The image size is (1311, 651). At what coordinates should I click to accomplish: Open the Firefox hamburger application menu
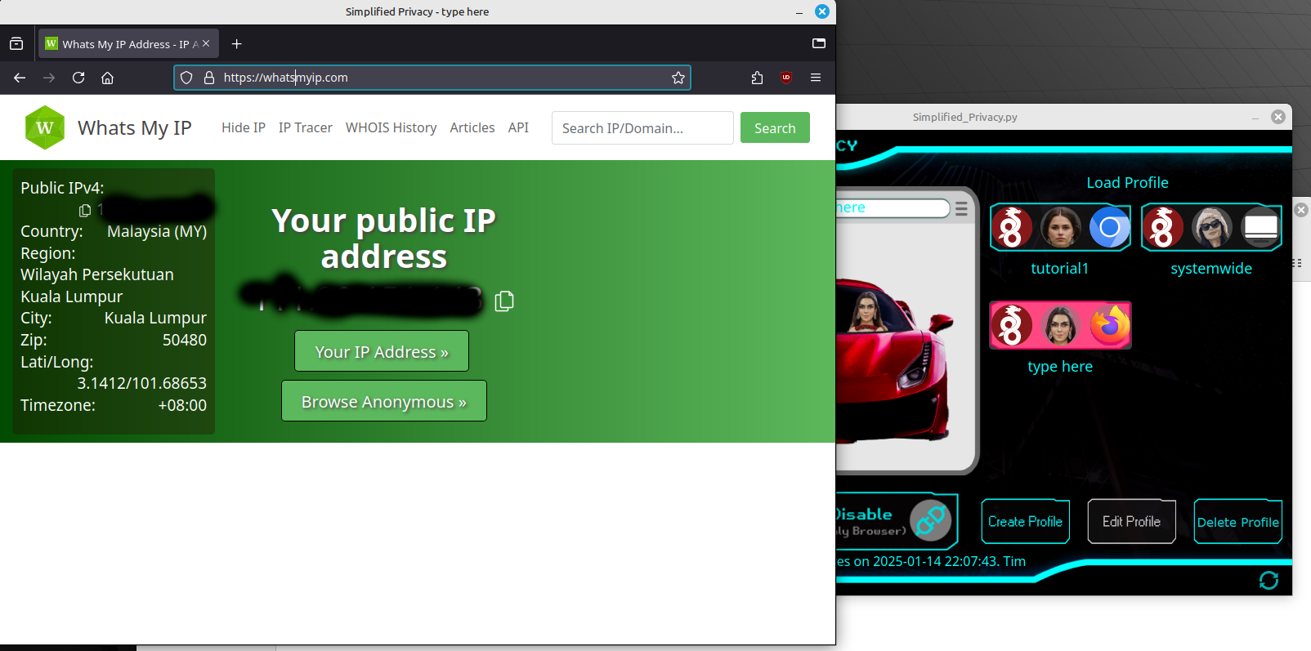click(x=815, y=78)
